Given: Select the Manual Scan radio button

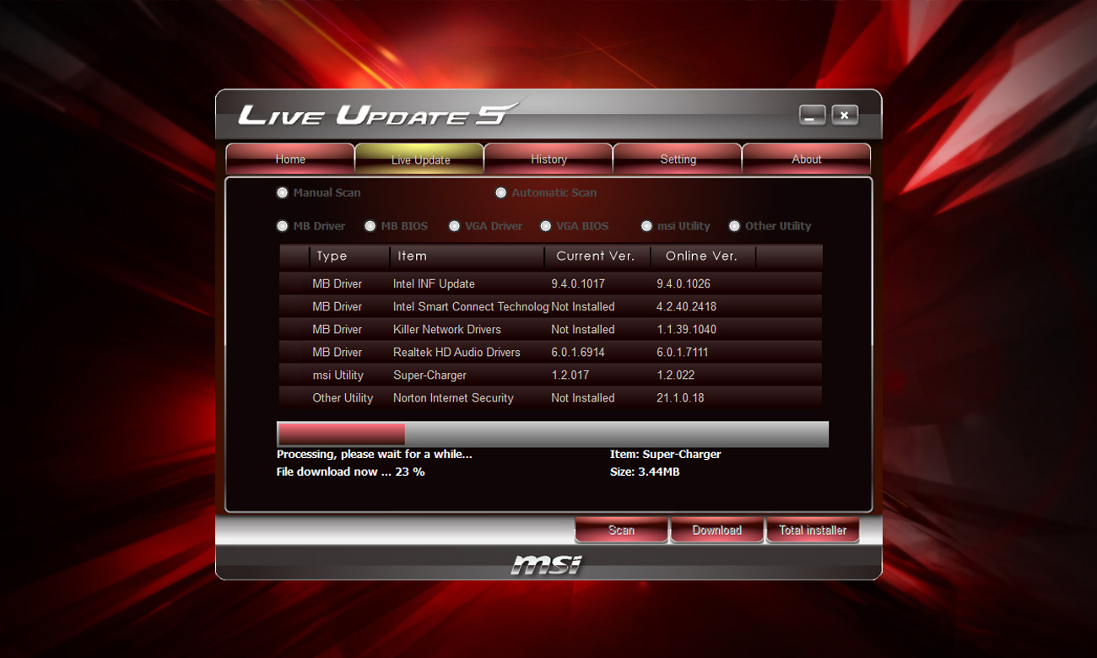Looking at the screenshot, I should click(x=282, y=192).
